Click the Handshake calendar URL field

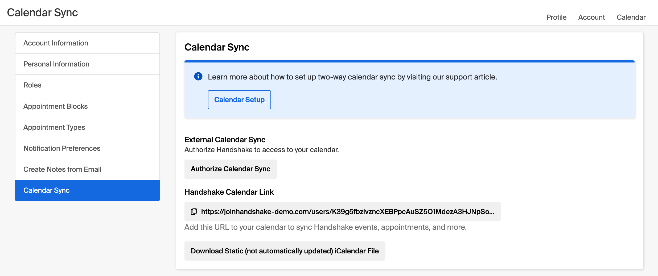[347, 212]
